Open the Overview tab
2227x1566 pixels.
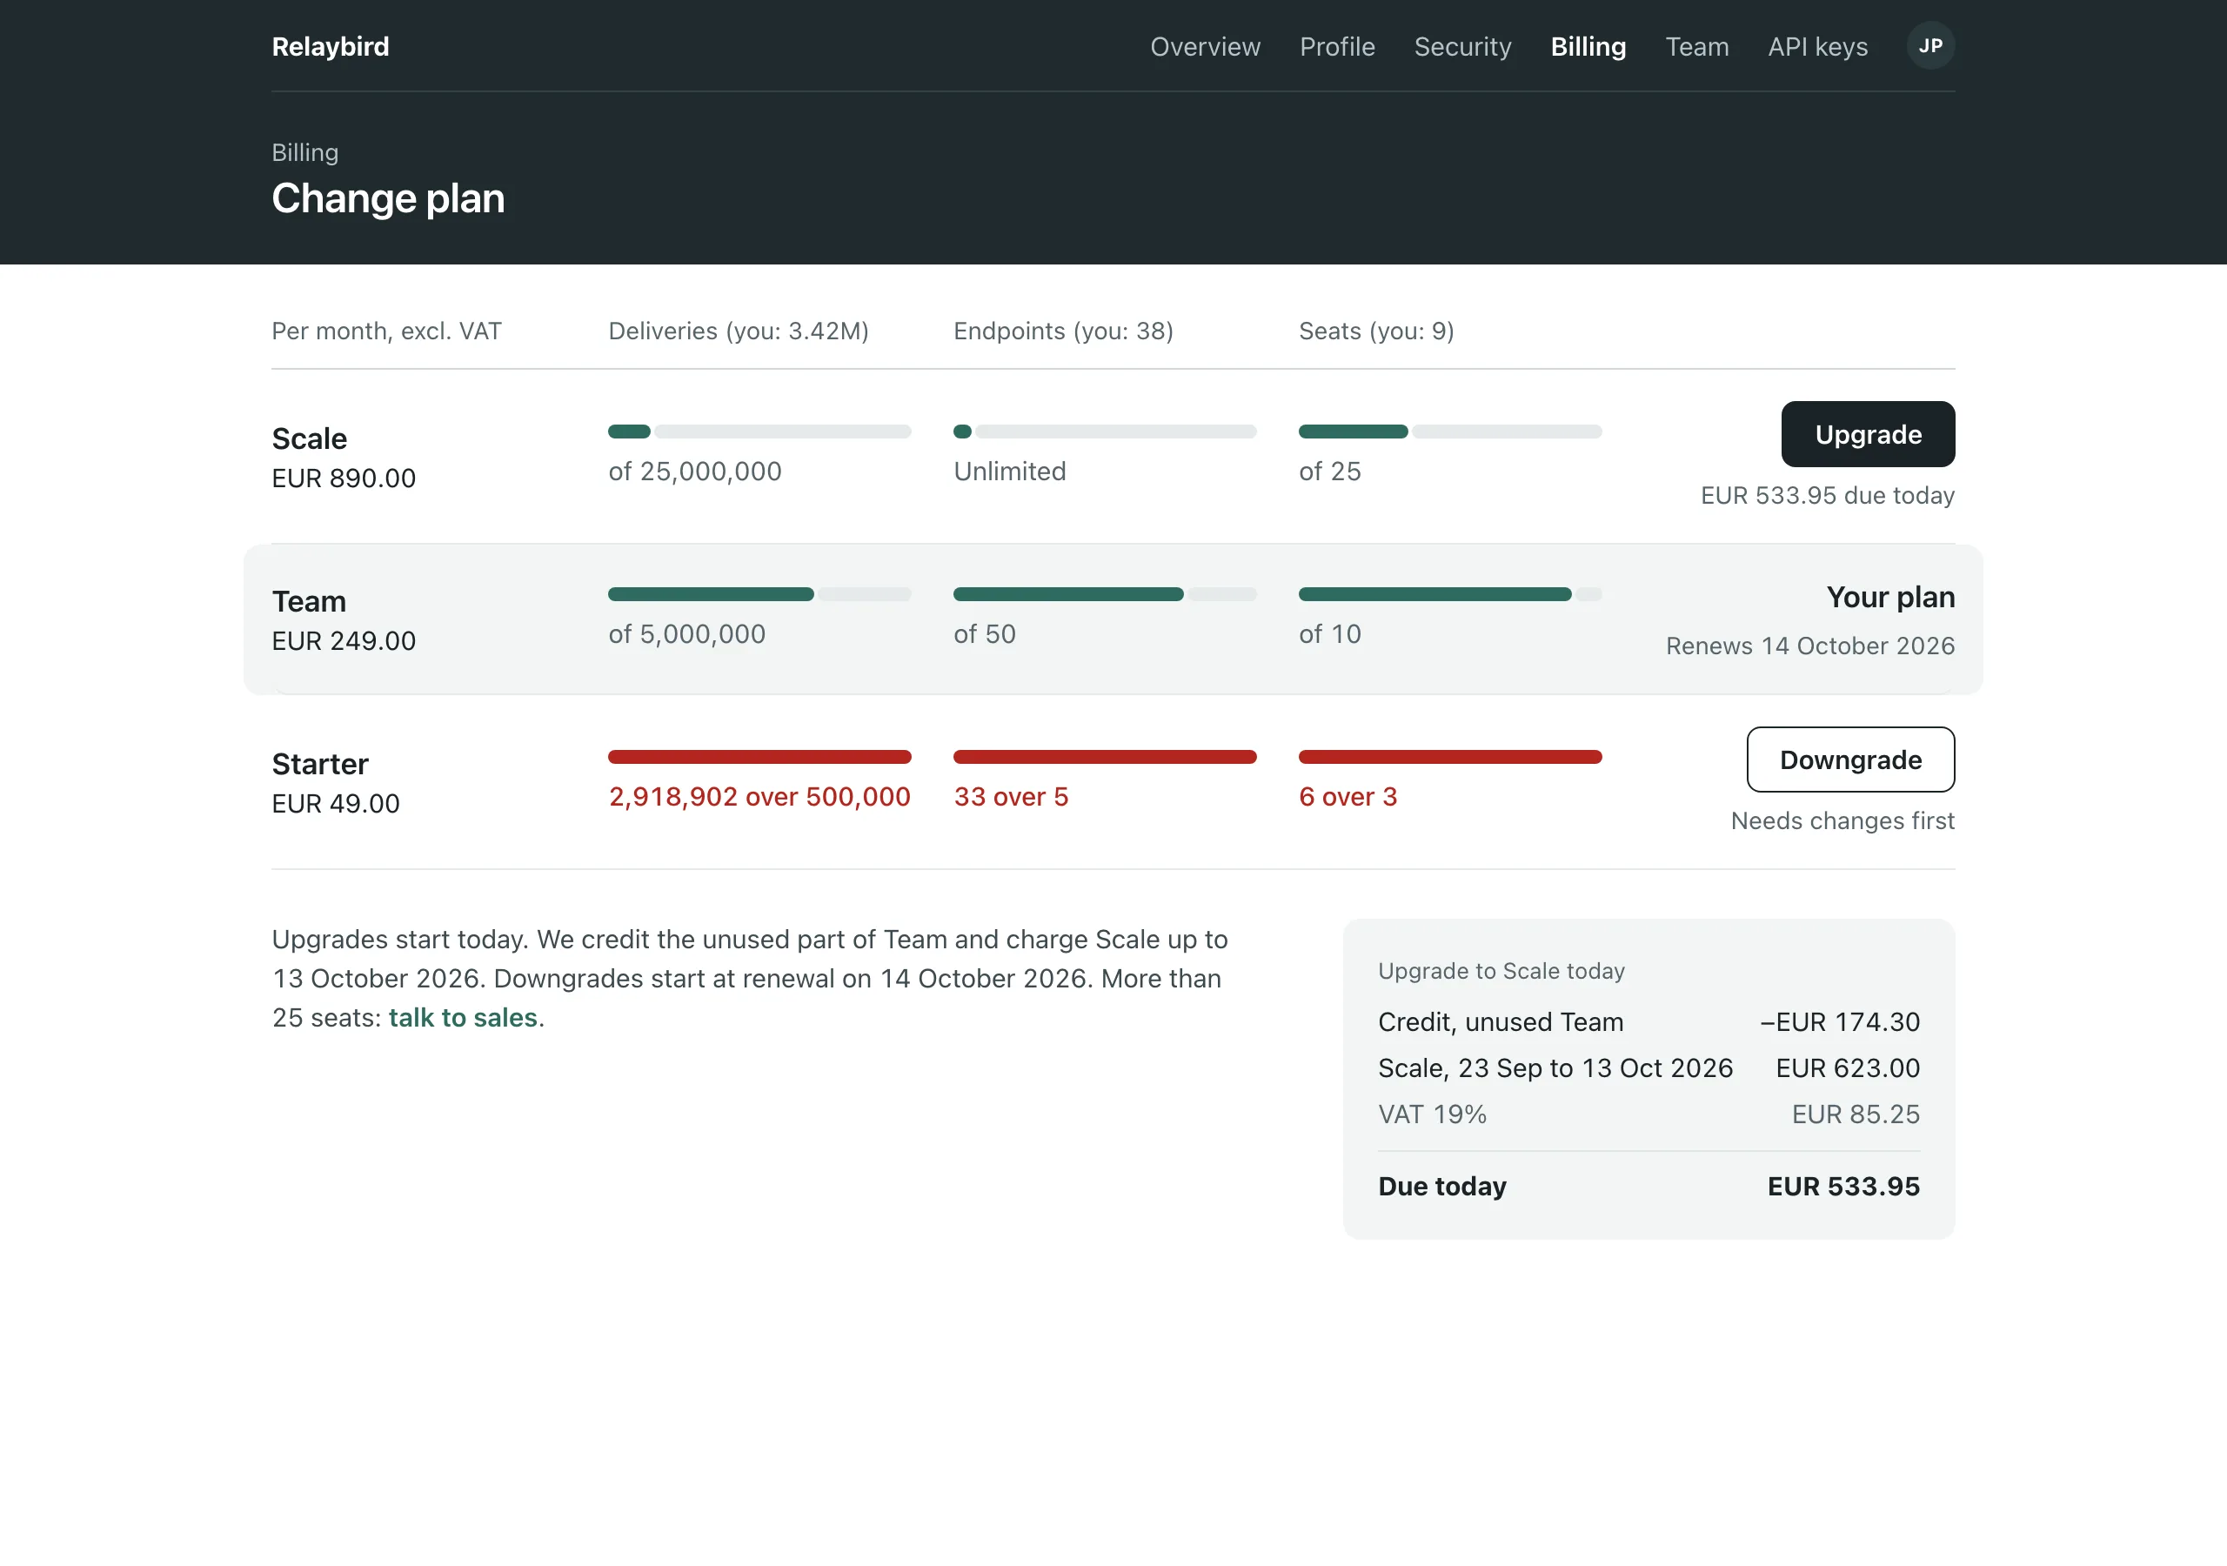(1205, 47)
